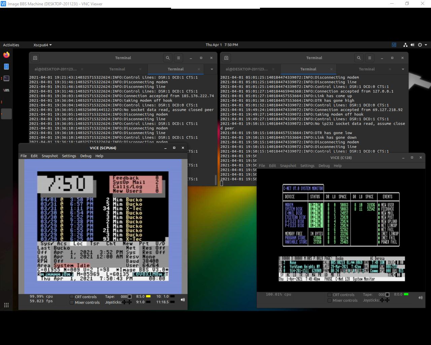Expand tab list dropdown in left Terminal
Image resolution: width=431 pixels, height=345 pixels.
coord(212,69)
